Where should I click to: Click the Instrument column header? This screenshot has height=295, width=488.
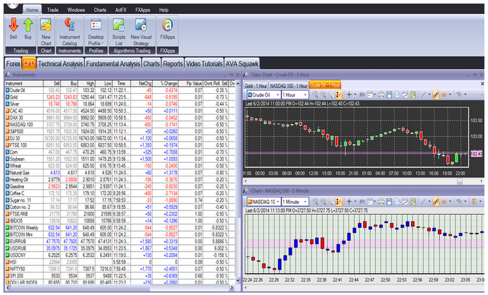click(24, 83)
